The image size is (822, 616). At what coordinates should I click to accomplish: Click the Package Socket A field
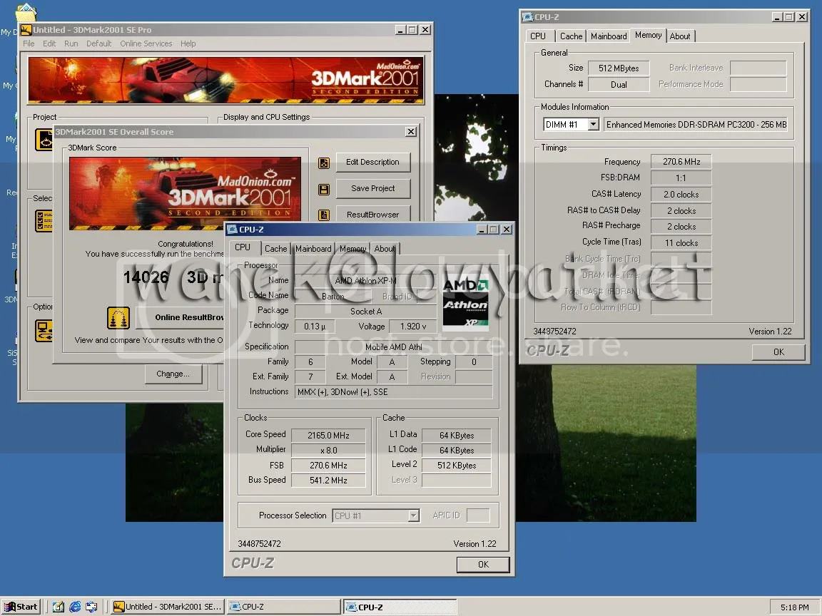tap(366, 311)
